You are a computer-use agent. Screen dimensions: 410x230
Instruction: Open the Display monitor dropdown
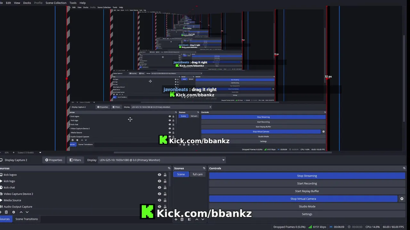click(x=162, y=160)
